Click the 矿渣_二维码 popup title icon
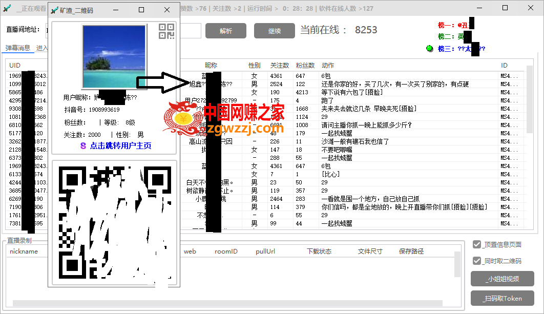Viewport: 544px width, 314px height. pos(54,10)
